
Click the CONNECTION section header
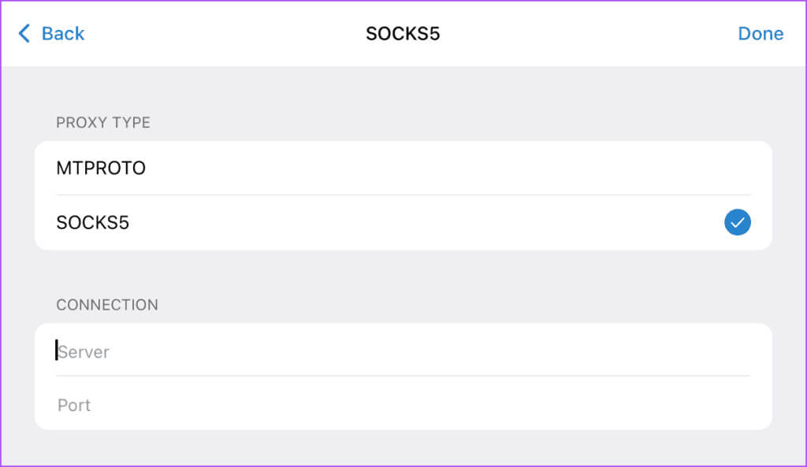(x=107, y=305)
